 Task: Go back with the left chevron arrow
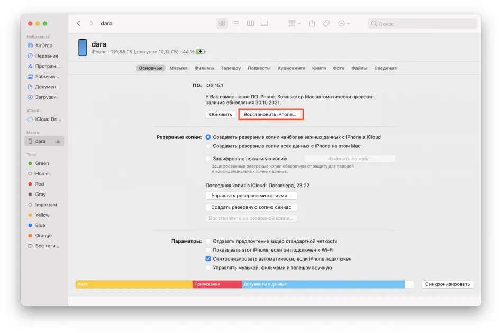[x=78, y=23]
